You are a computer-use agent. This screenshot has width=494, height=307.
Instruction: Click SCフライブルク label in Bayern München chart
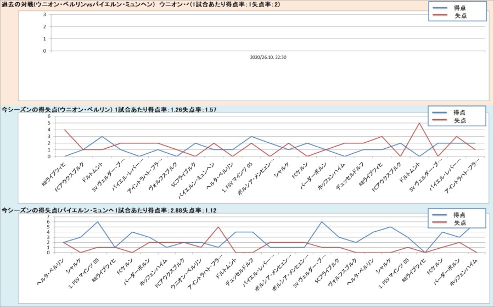tap(327, 270)
